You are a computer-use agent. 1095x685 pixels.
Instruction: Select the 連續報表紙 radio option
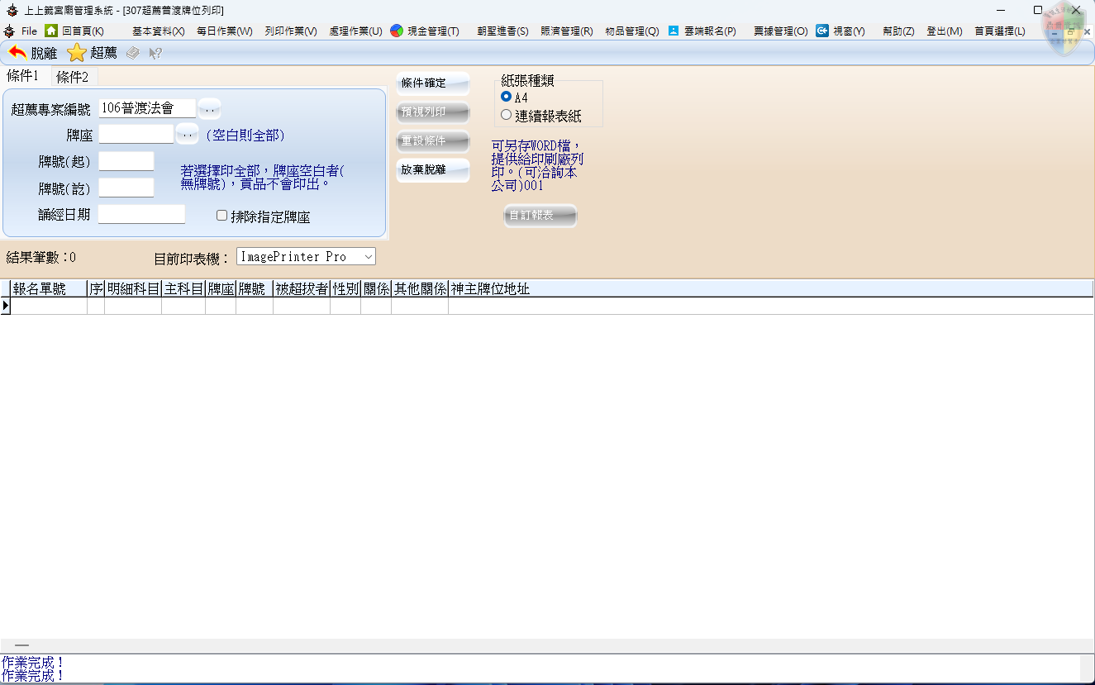(507, 116)
